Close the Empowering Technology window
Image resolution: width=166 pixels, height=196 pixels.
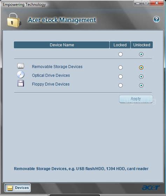(157, 3)
